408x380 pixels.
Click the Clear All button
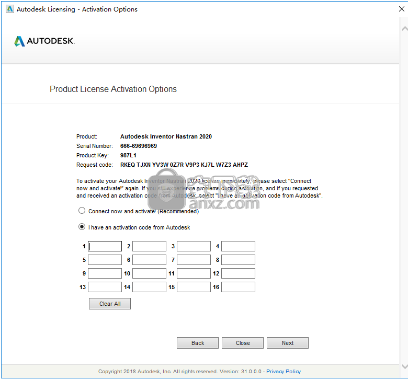tap(110, 304)
